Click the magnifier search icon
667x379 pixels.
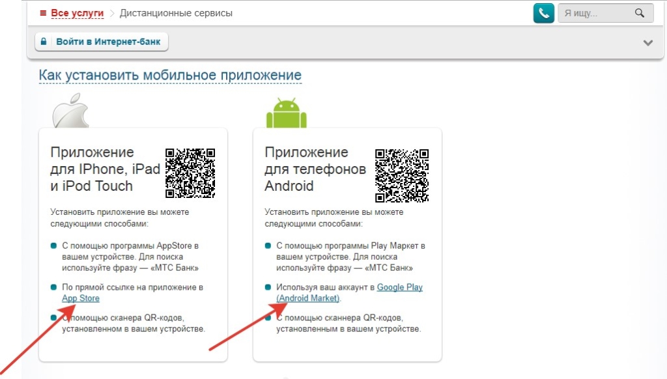640,13
